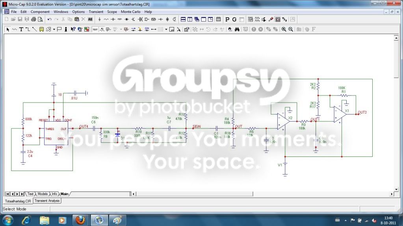Viewport: 403px width, 226px height.
Task: Click the Info mode icon
Action: click(66, 29)
